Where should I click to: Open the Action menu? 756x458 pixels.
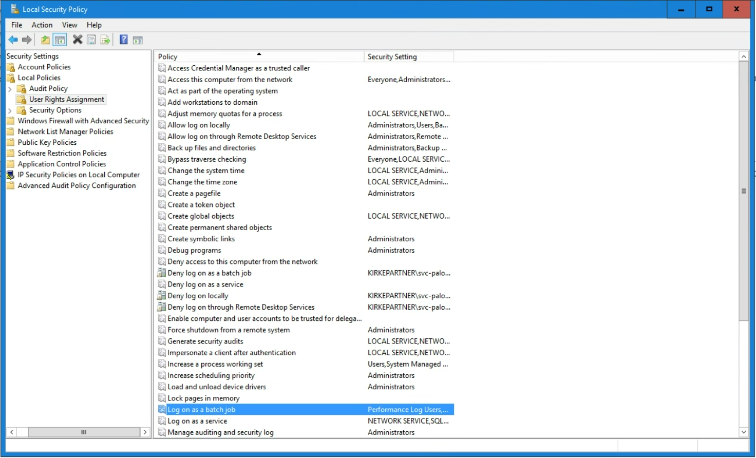click(x=42, y=25)
